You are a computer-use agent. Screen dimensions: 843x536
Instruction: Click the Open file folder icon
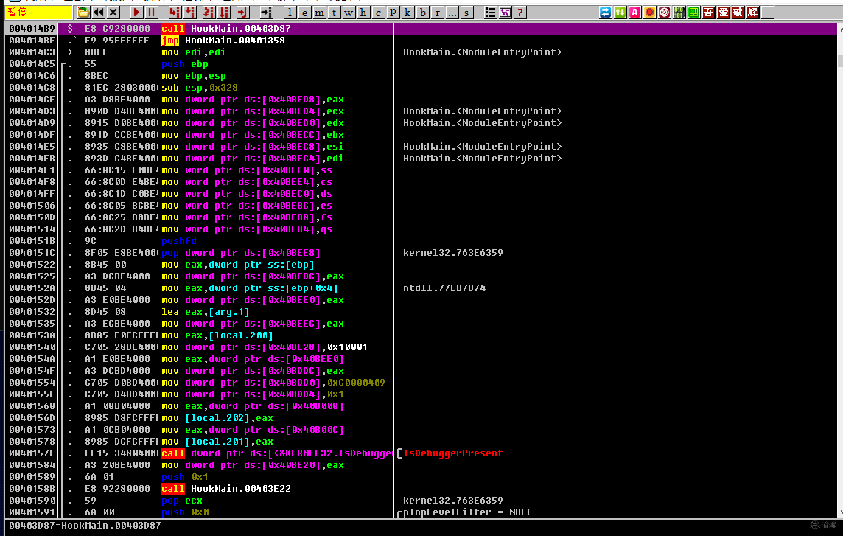pyautogui.click(x=83, y=13)
